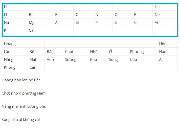Click the F element cell
180x128 pixels.
click(142, 15)
